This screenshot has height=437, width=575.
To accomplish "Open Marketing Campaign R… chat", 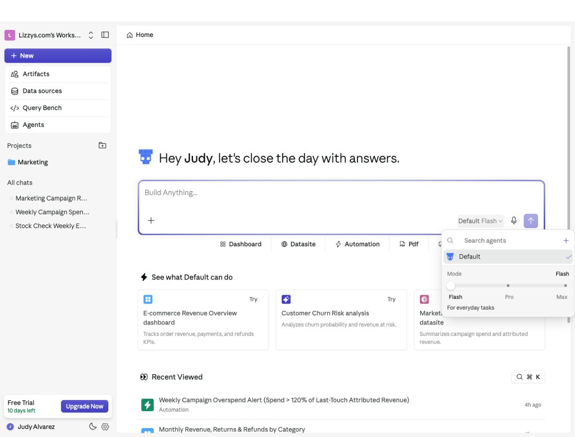I will coord(51,198).
